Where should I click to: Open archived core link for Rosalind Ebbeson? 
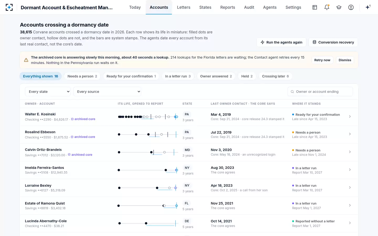tap(83, 137)
